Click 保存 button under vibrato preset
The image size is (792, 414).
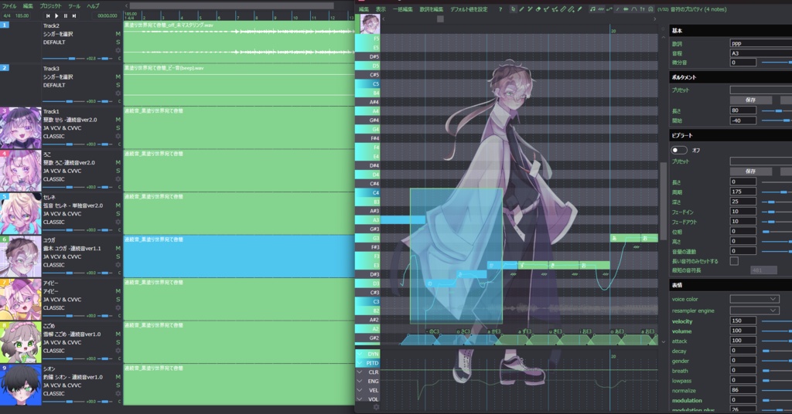pyautogui.click(x=750, y=171)
